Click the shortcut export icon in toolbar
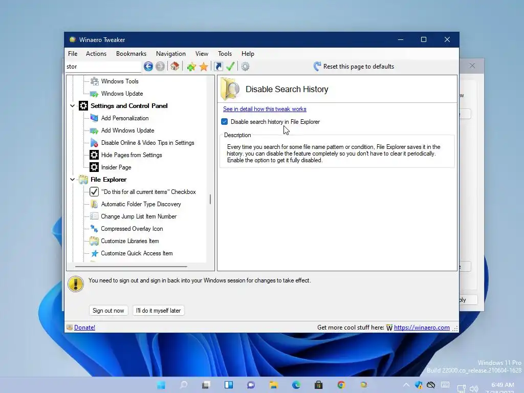The image size is (524, 393). [x=218, y=67]
